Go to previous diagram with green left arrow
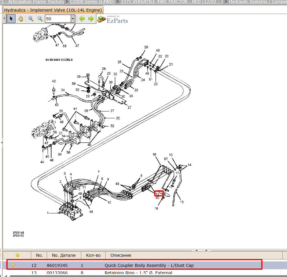287x277 pixels. (x=82, y=19)
